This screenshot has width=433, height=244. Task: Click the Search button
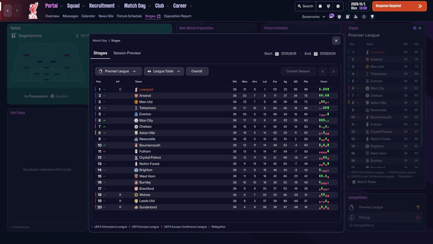pyautogui.click(x=305, y=6)
